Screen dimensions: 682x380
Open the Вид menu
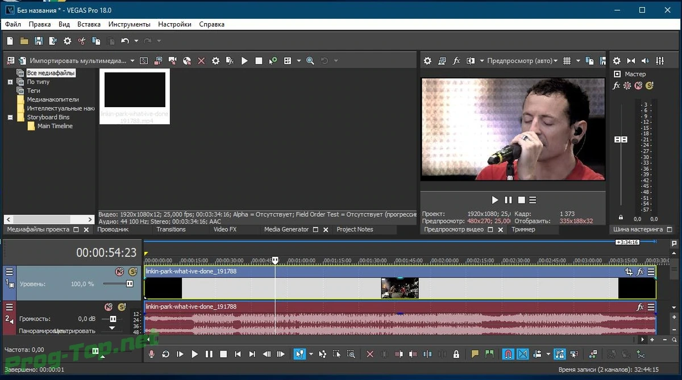(64, 24)
